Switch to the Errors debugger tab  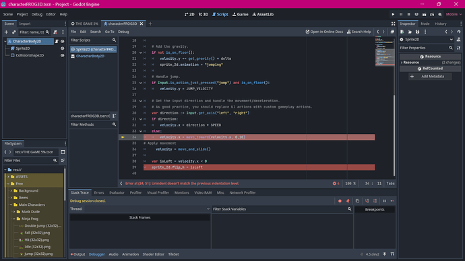(x=99, y=192)
